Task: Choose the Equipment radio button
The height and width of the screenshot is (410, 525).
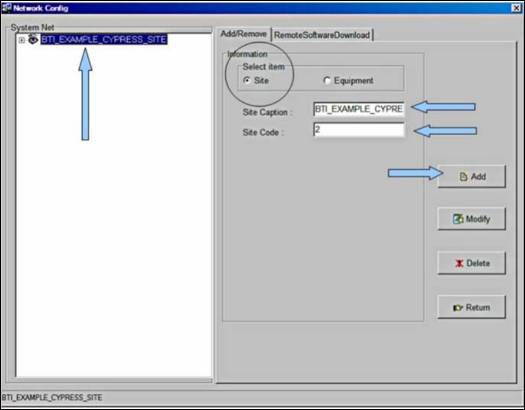Action: pyautogui.click(x=327, y=81)
